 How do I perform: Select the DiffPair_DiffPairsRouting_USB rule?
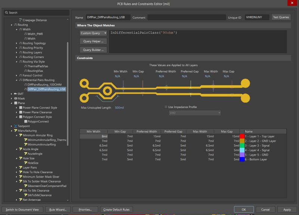[x=46, y=89]
